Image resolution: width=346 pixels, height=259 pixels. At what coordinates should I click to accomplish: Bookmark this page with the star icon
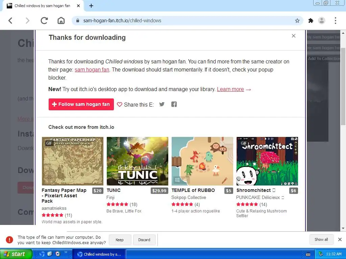pyautogui.click(x=297, y=21)
